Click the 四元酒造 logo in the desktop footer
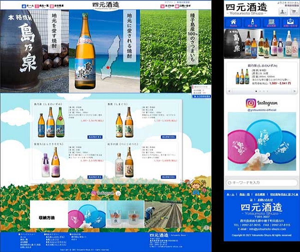300x252 pixels. (159, 235)
